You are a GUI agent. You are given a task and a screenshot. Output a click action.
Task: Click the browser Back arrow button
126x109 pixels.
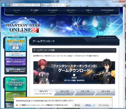click(x=3, y=5)
